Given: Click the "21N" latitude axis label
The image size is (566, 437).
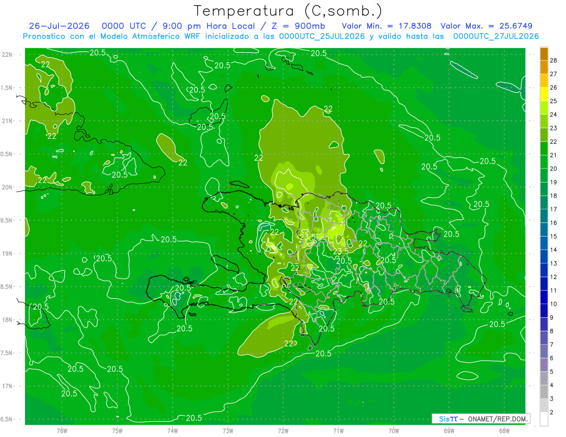Looking at the screenshot, I should point(8,121).
